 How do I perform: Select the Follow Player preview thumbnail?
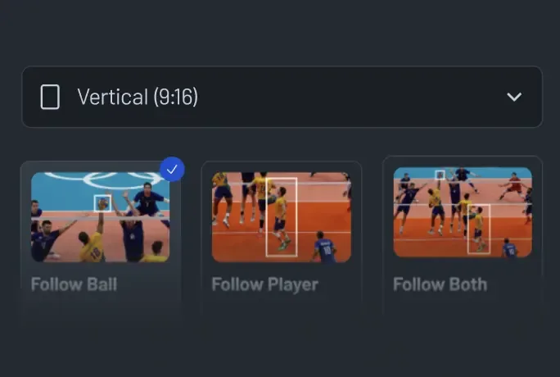[282, 217]
